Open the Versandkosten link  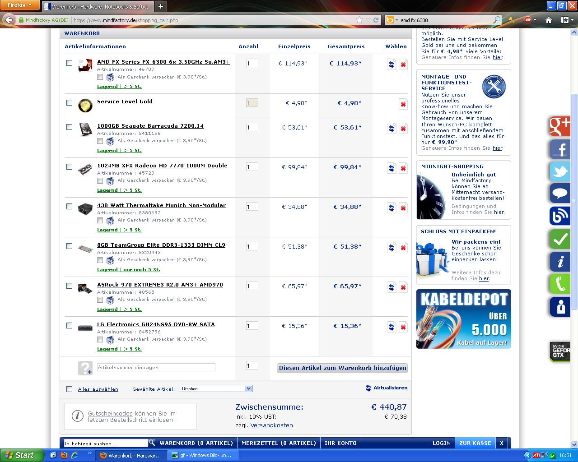coord(271,425)
